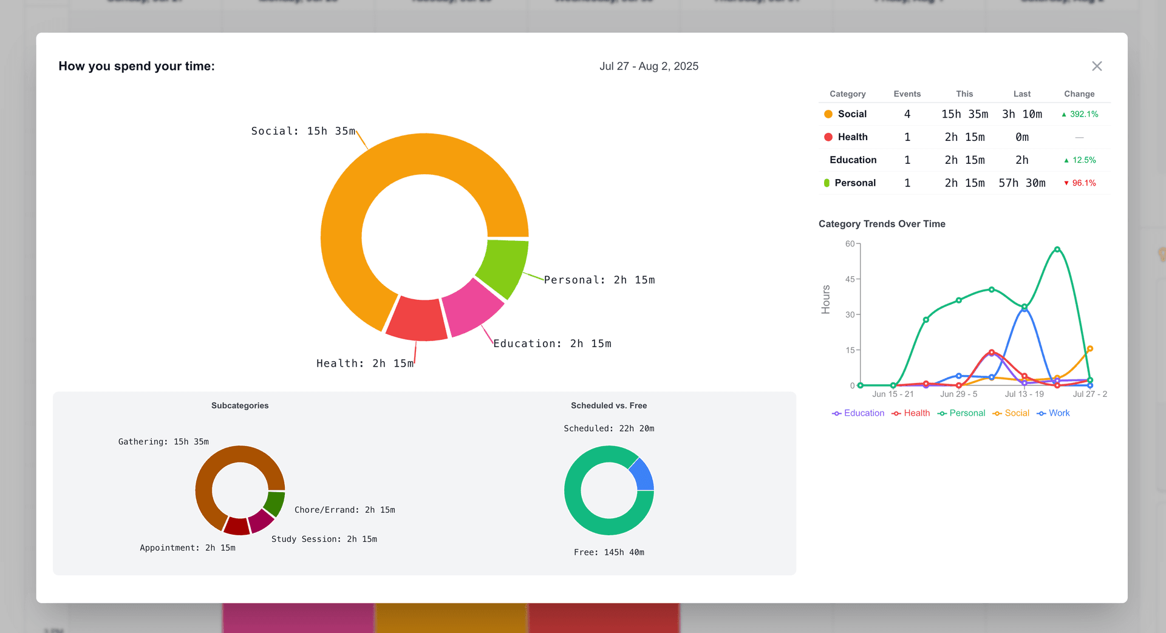
Task: Click the 392.1% change indicator for Social
Action: pyautogui.click(x=1080, y=114)
